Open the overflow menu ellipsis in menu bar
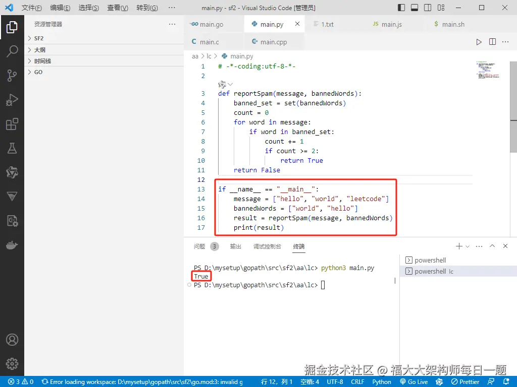Image resolution: width=517 pixels, height=387 pixels. (172, 8)
